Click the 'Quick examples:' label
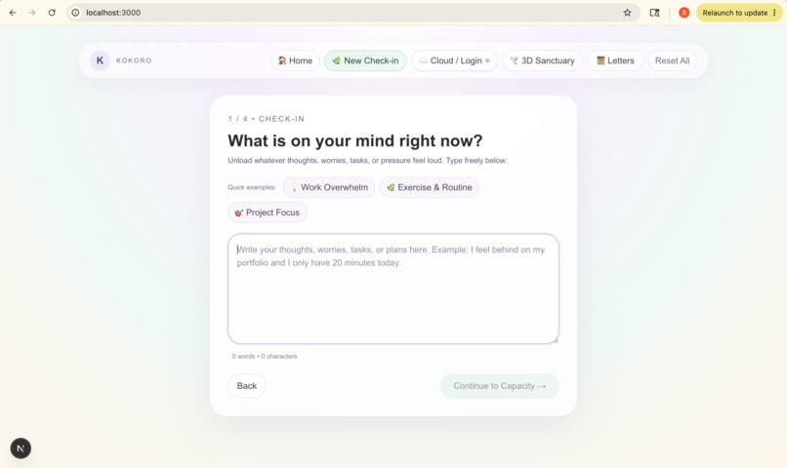Viewport: 787px width, 468px height. [252, 187]
